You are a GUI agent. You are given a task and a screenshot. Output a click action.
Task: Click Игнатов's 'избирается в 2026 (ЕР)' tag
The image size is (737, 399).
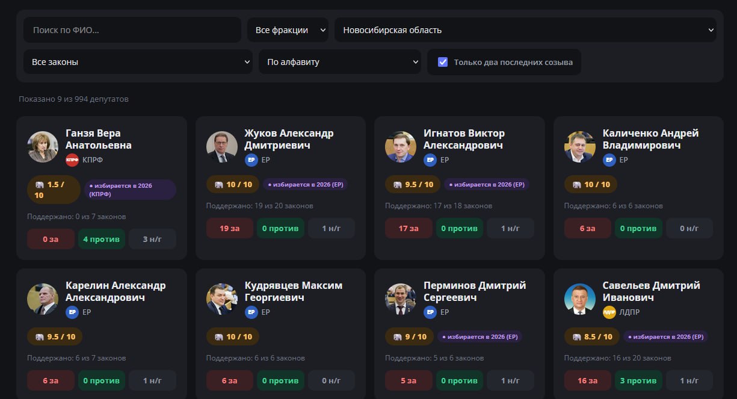click(486, 185)
